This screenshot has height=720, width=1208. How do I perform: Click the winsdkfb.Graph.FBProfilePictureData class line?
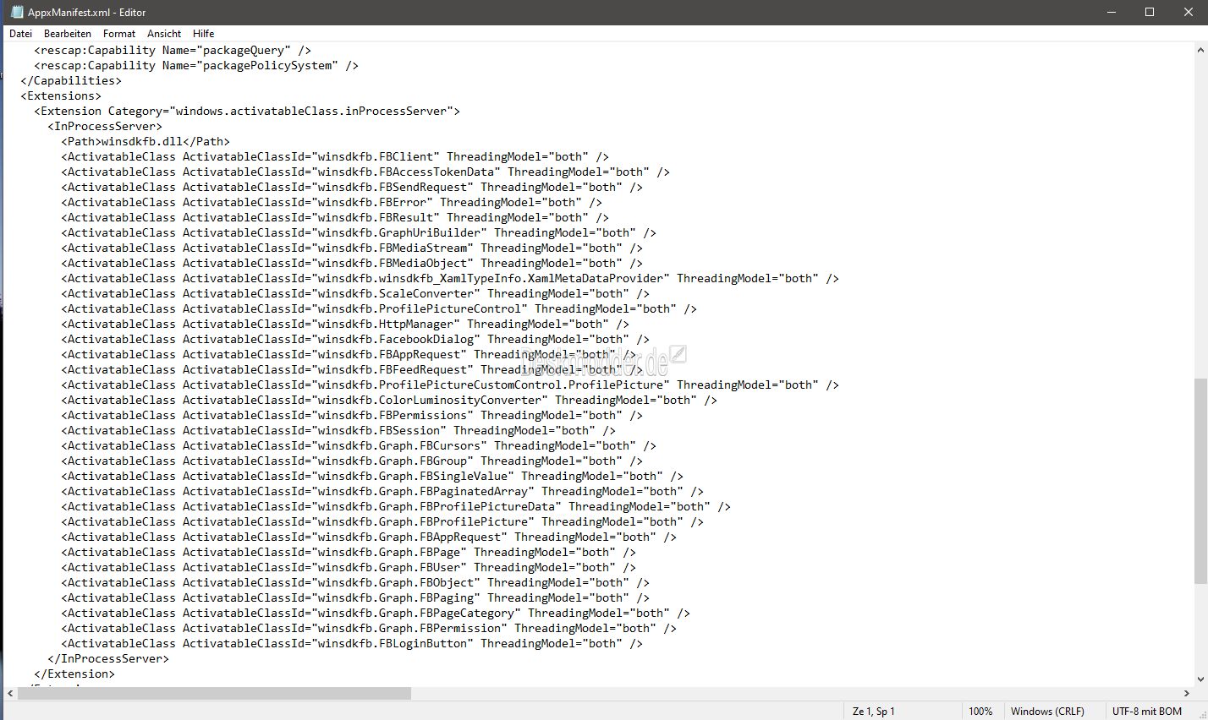pyautogui.click(x=396, y=506)
